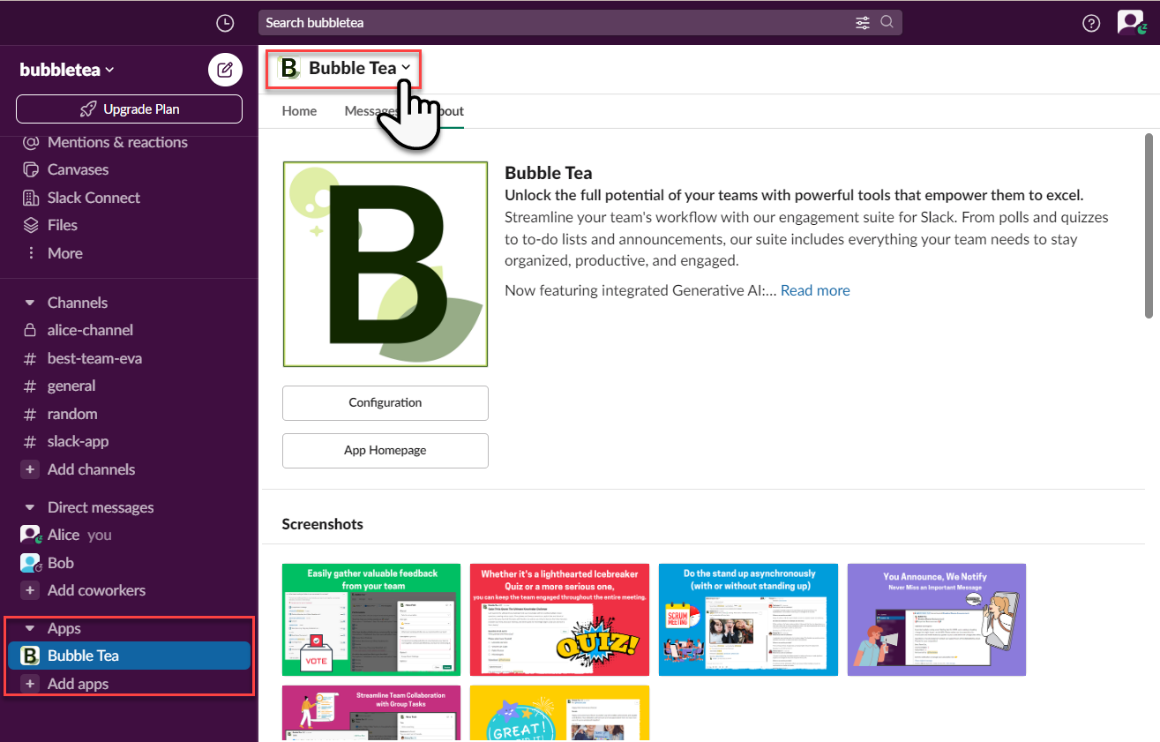Click the Read more link
This screenshot has height=742, width=1160.
point(815,290)
